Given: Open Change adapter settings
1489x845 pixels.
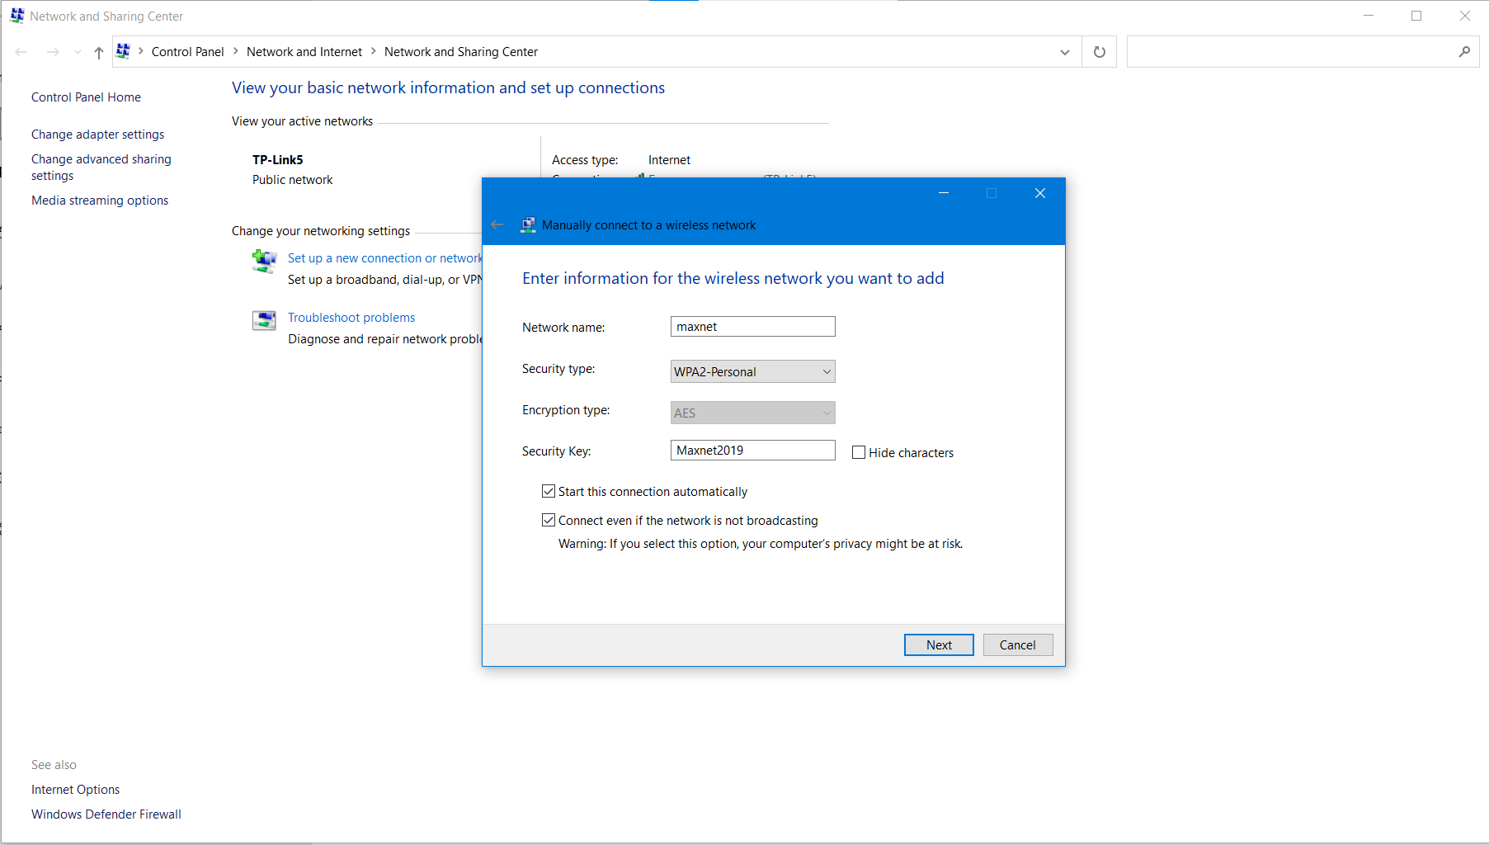Looking at the screenshot, I should [x=97, y=135].
